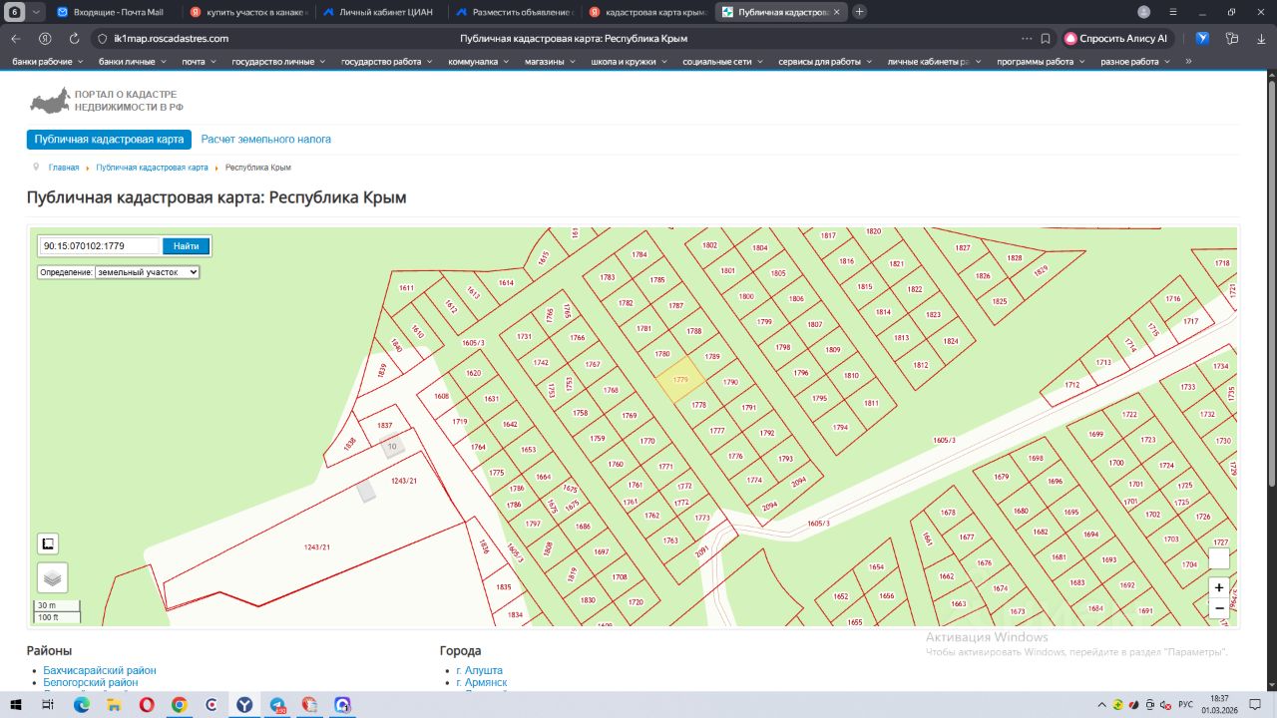Expand the 'коммуналка' bookmarks folder
This screenshot has height=718, width=1277.
(x=479, y=61)
